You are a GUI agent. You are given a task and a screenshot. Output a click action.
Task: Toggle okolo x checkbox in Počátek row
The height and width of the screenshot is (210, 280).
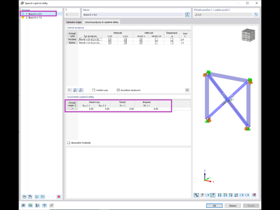[x=141, y=39]
